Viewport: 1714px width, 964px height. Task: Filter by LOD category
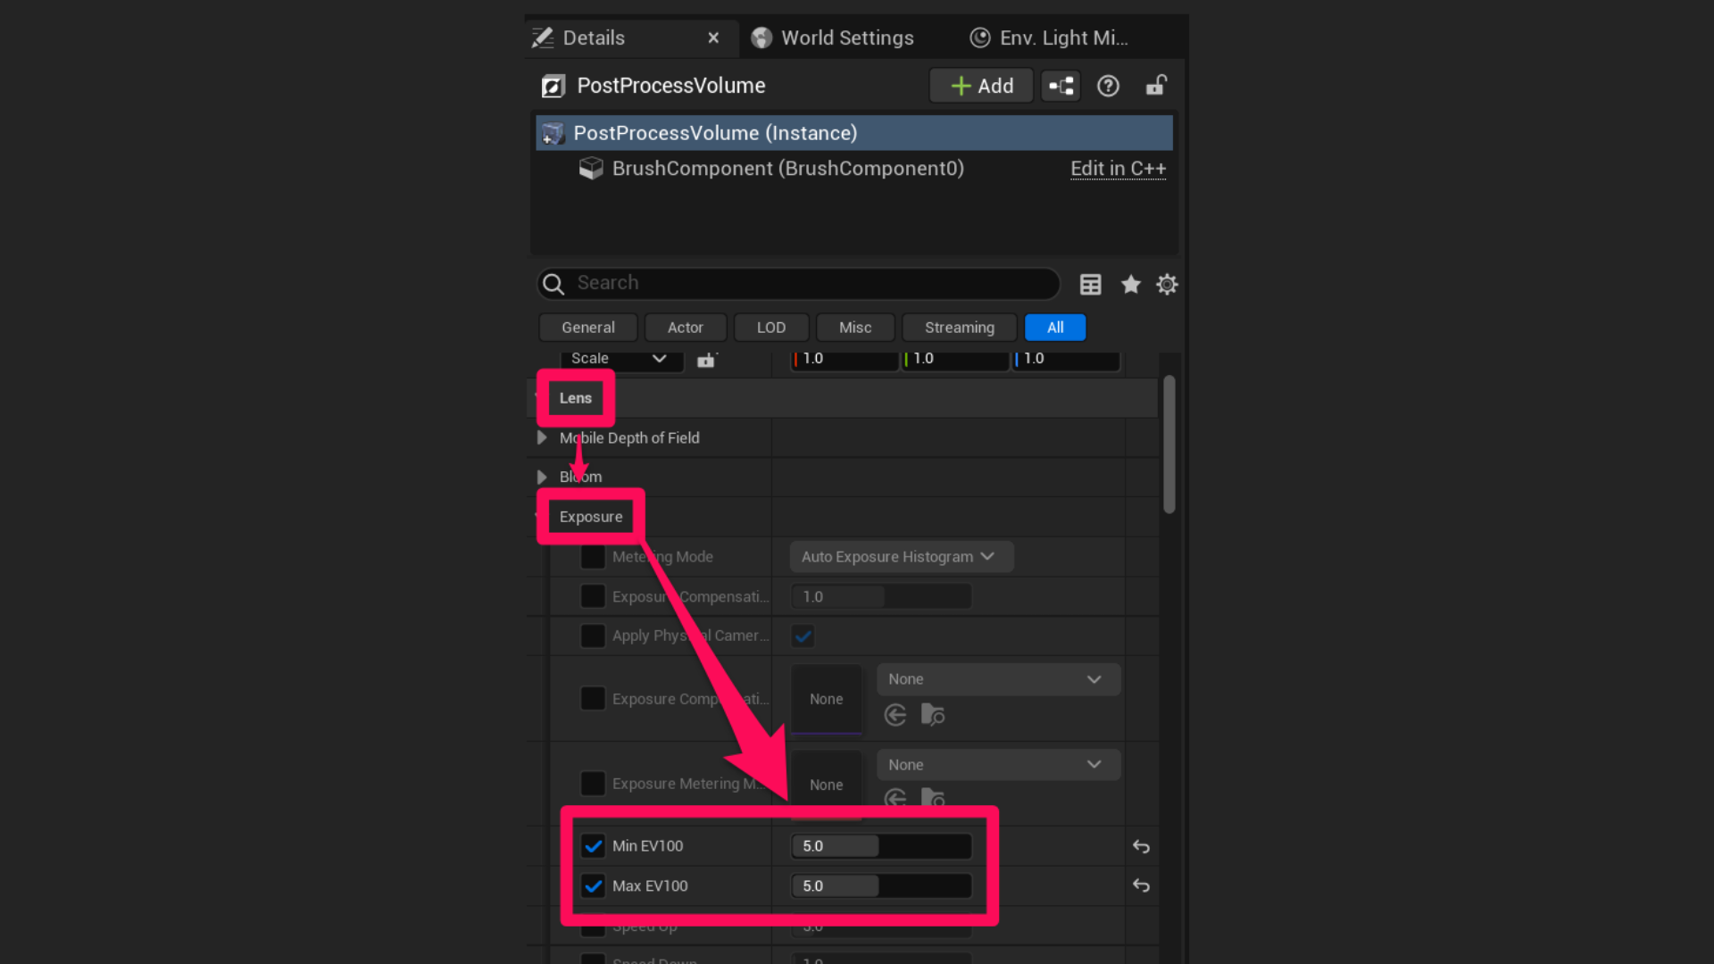(771, 328)
